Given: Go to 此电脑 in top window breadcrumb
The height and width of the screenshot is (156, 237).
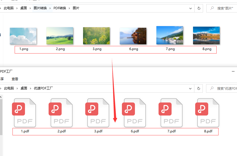Looking at the screenshot, I should 9,8.
